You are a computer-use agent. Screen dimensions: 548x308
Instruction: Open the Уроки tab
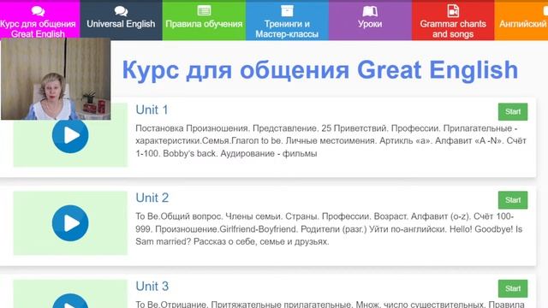370,21
